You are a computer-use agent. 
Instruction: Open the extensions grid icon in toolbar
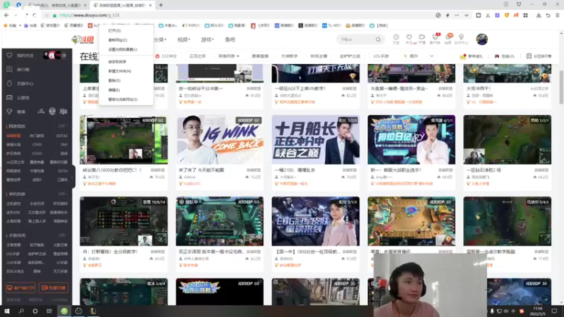[x=525, y=15]
